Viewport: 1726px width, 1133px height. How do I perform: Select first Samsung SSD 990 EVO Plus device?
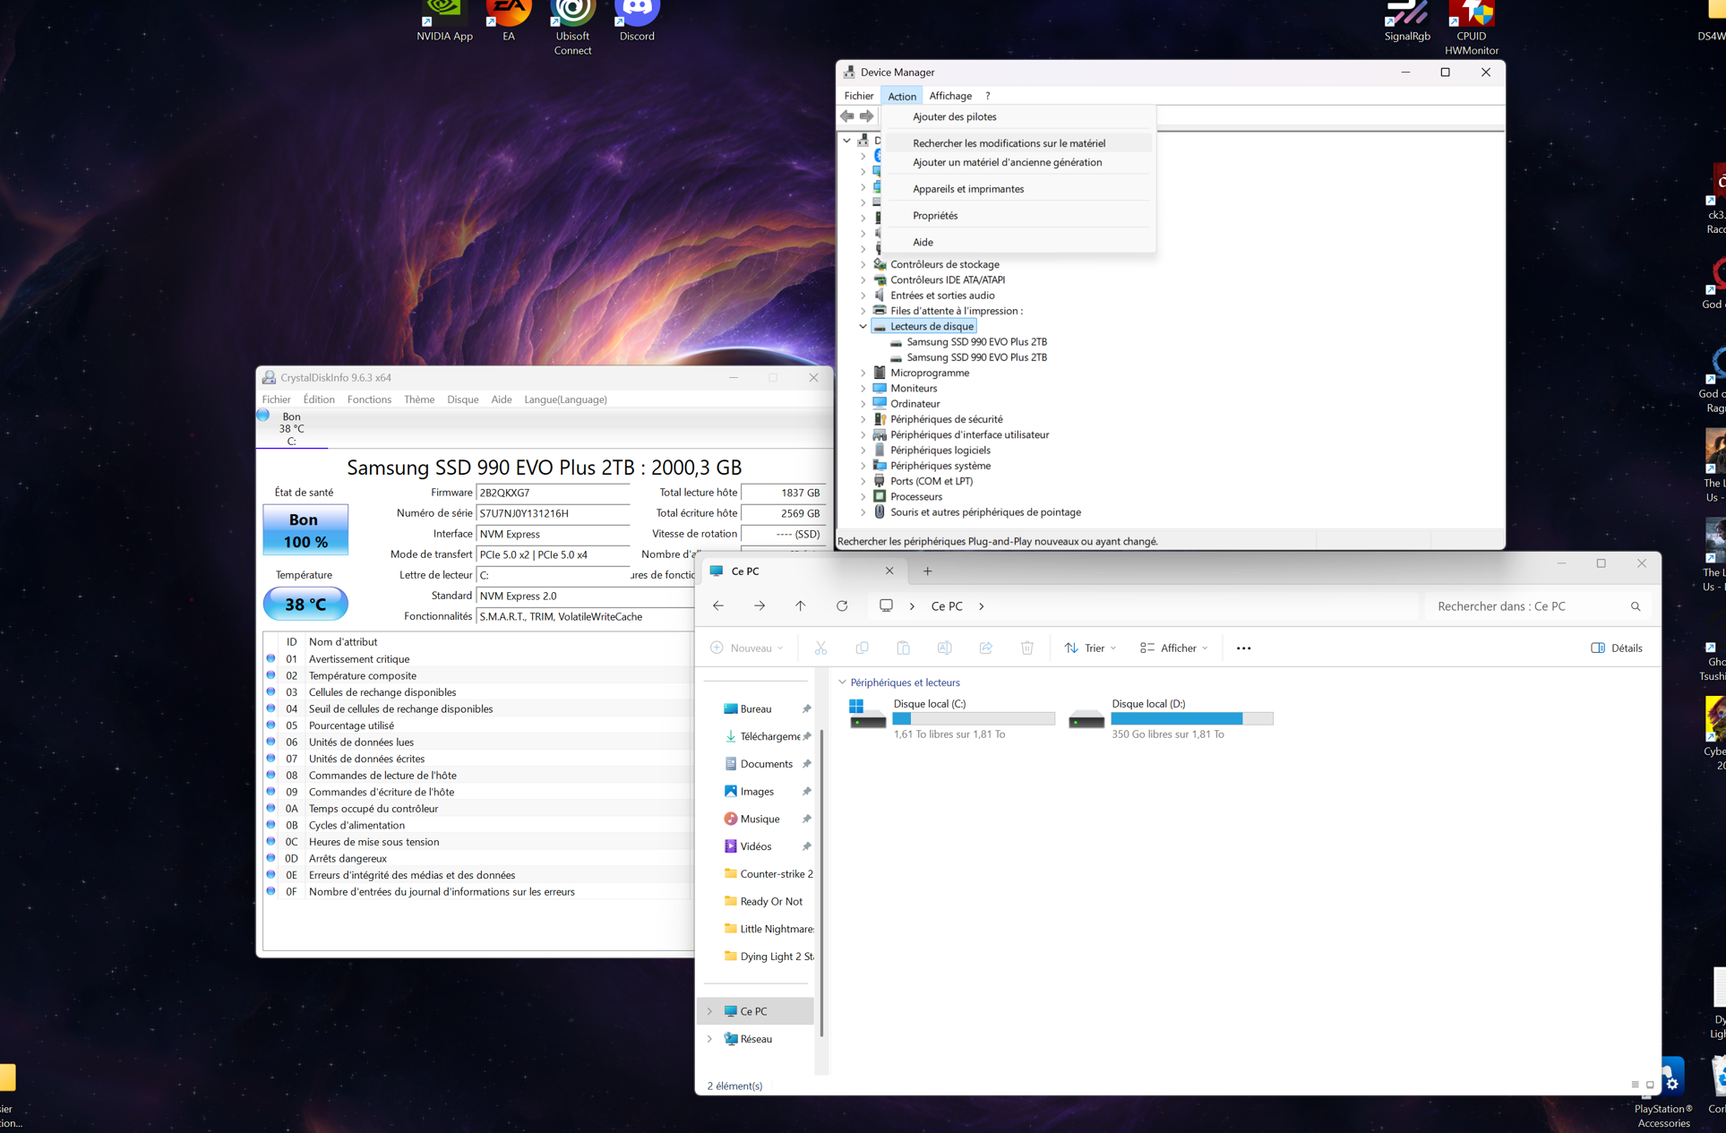(x=976, y=341)
